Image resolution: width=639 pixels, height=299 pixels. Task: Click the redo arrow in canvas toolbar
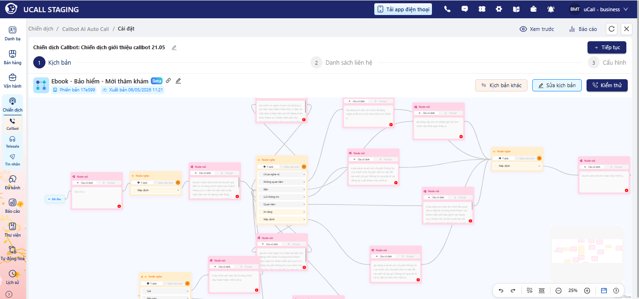click(x=513, y=291)
